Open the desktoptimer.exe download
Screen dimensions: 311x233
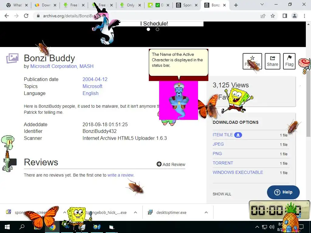pyautogui.click(x=171, y=212)
